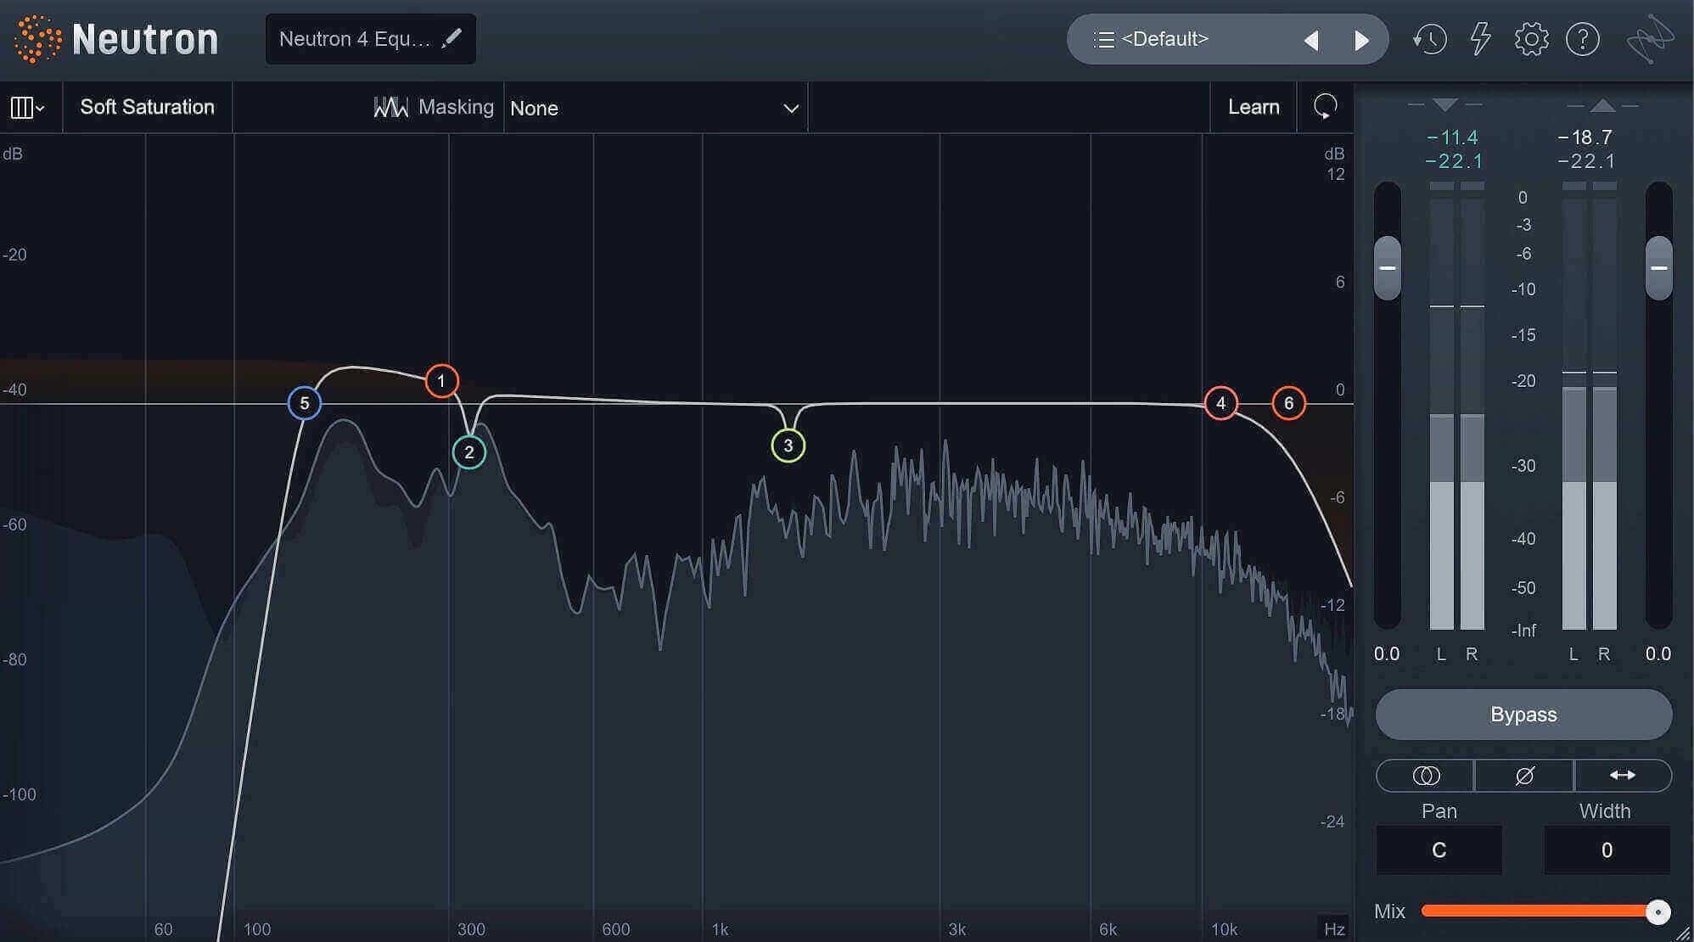Expand the band view columns dropdown
Viewport: 1694px width, 942px height.
click(28, 108)
